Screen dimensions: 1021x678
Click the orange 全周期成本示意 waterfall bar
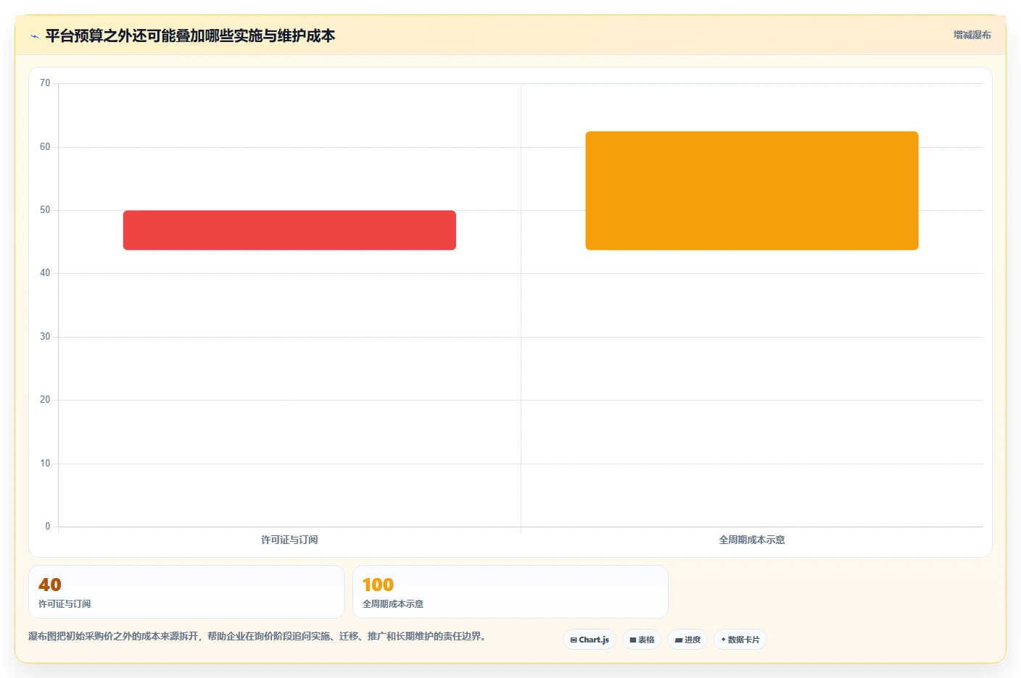[x=752, y=191]
